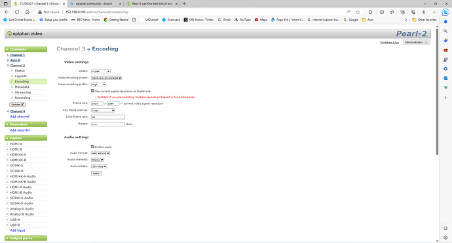452x243 pixels.
Task: Open the USB-A input
Action: (15, 219)
